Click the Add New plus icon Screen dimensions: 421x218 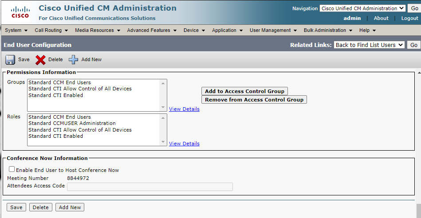pyautogui.click(x=73, y=60)
